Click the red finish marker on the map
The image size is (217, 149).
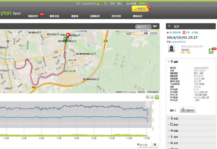68,36
